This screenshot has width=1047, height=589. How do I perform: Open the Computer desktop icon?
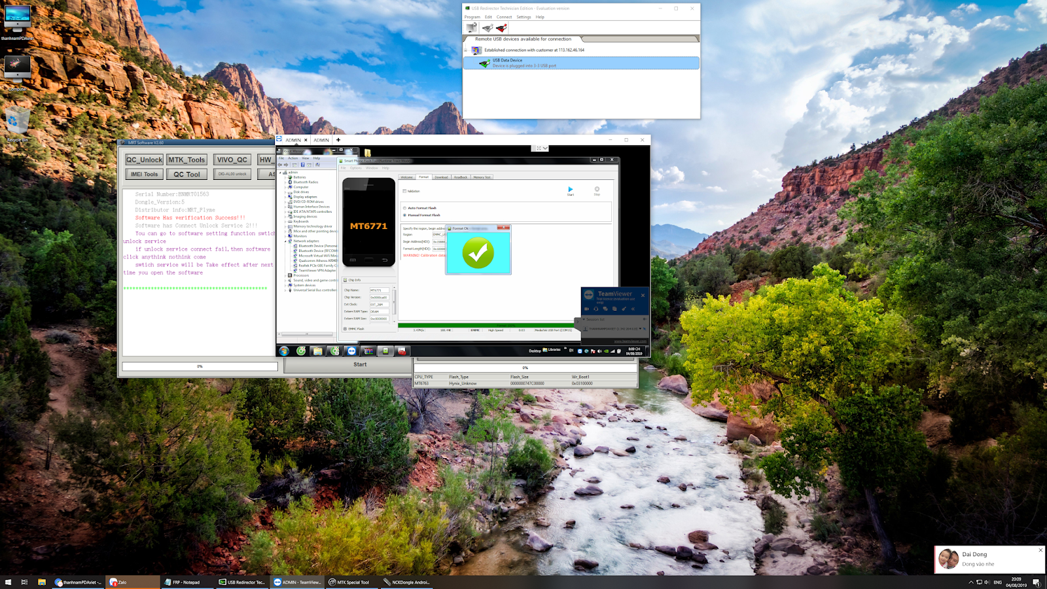17,73
